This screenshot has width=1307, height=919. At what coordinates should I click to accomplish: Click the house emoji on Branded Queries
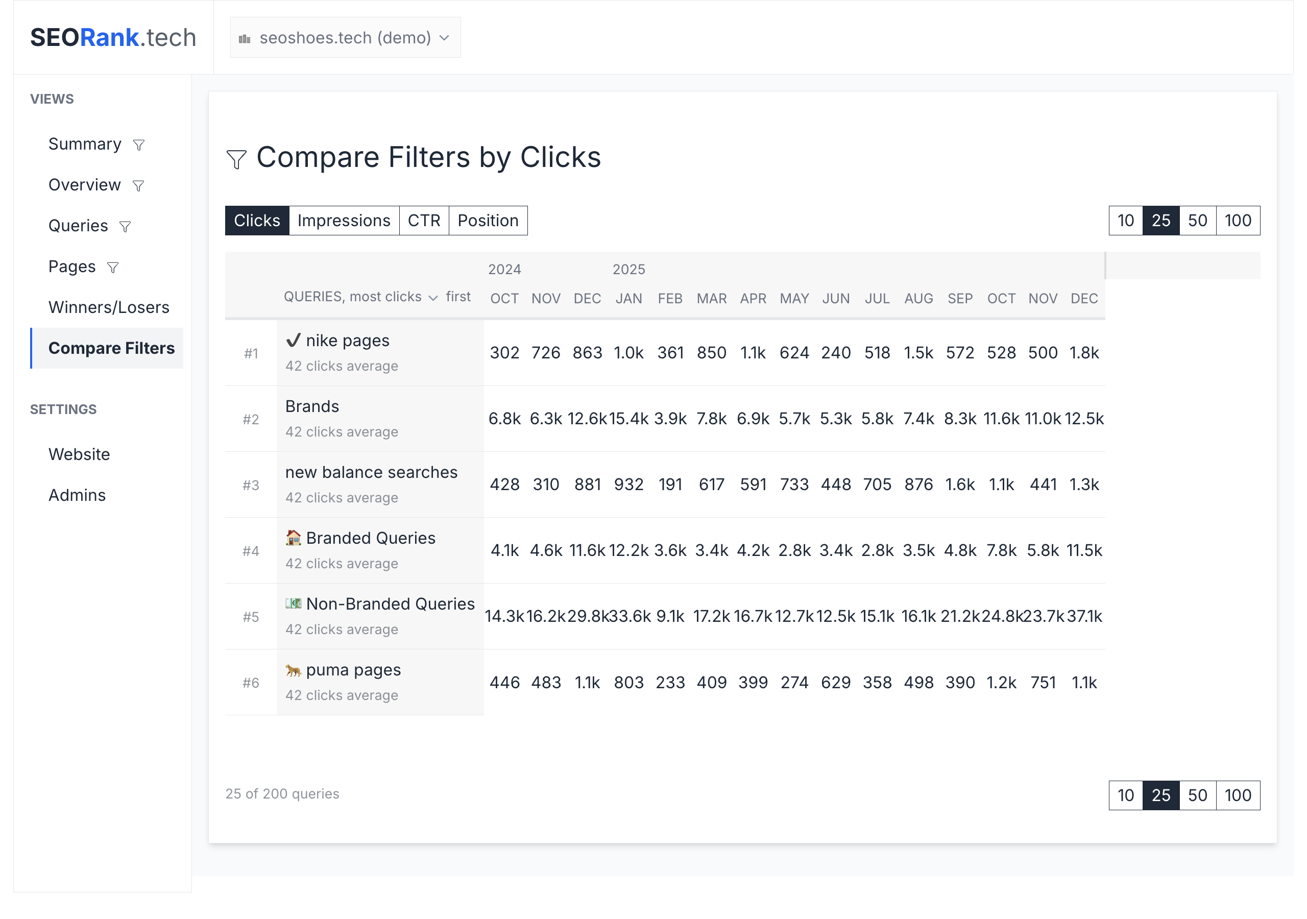[293, 538]
